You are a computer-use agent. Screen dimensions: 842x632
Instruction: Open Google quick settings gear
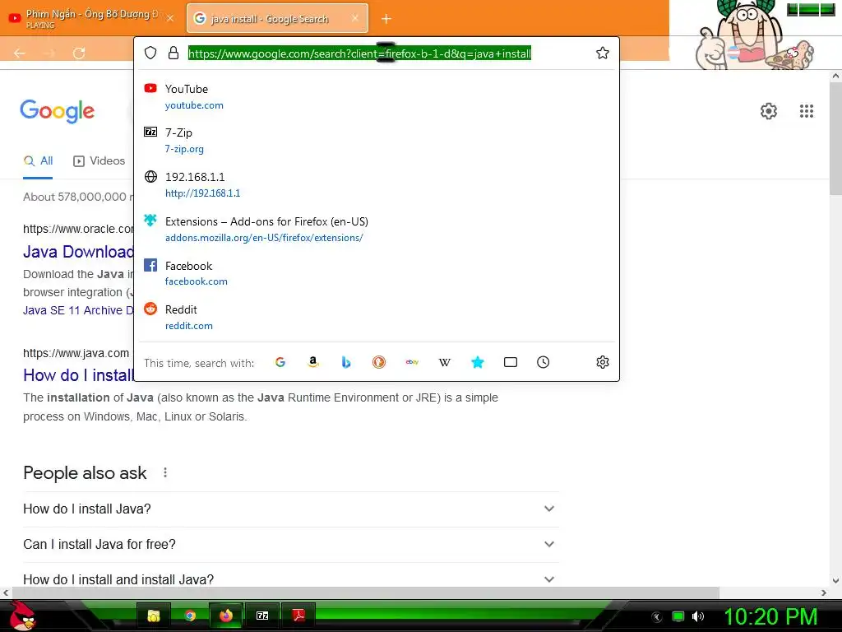[x=769, y=111]
